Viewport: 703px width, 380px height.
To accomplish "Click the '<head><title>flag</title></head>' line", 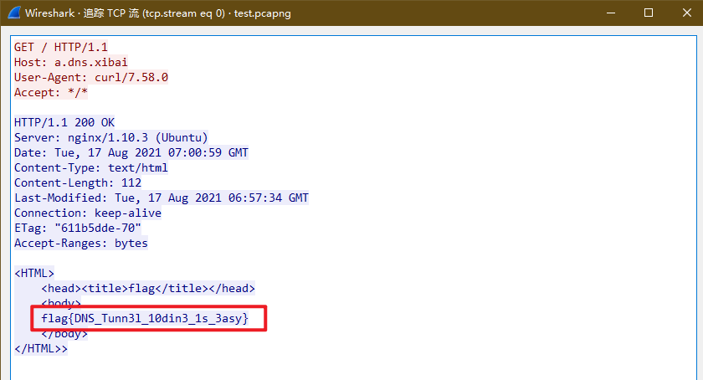I will tap(148, 288).
